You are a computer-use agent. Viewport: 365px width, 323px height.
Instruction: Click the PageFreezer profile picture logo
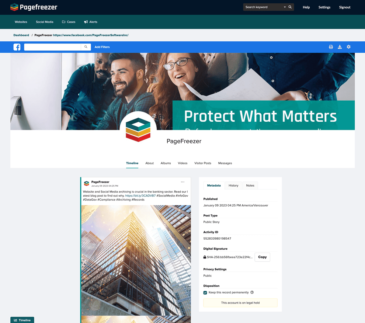[138, 130]
